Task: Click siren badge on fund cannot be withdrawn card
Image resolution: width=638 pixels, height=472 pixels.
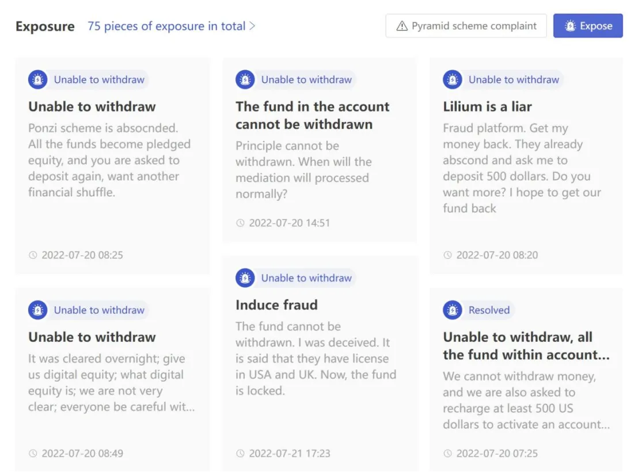Action: [245, 79]
